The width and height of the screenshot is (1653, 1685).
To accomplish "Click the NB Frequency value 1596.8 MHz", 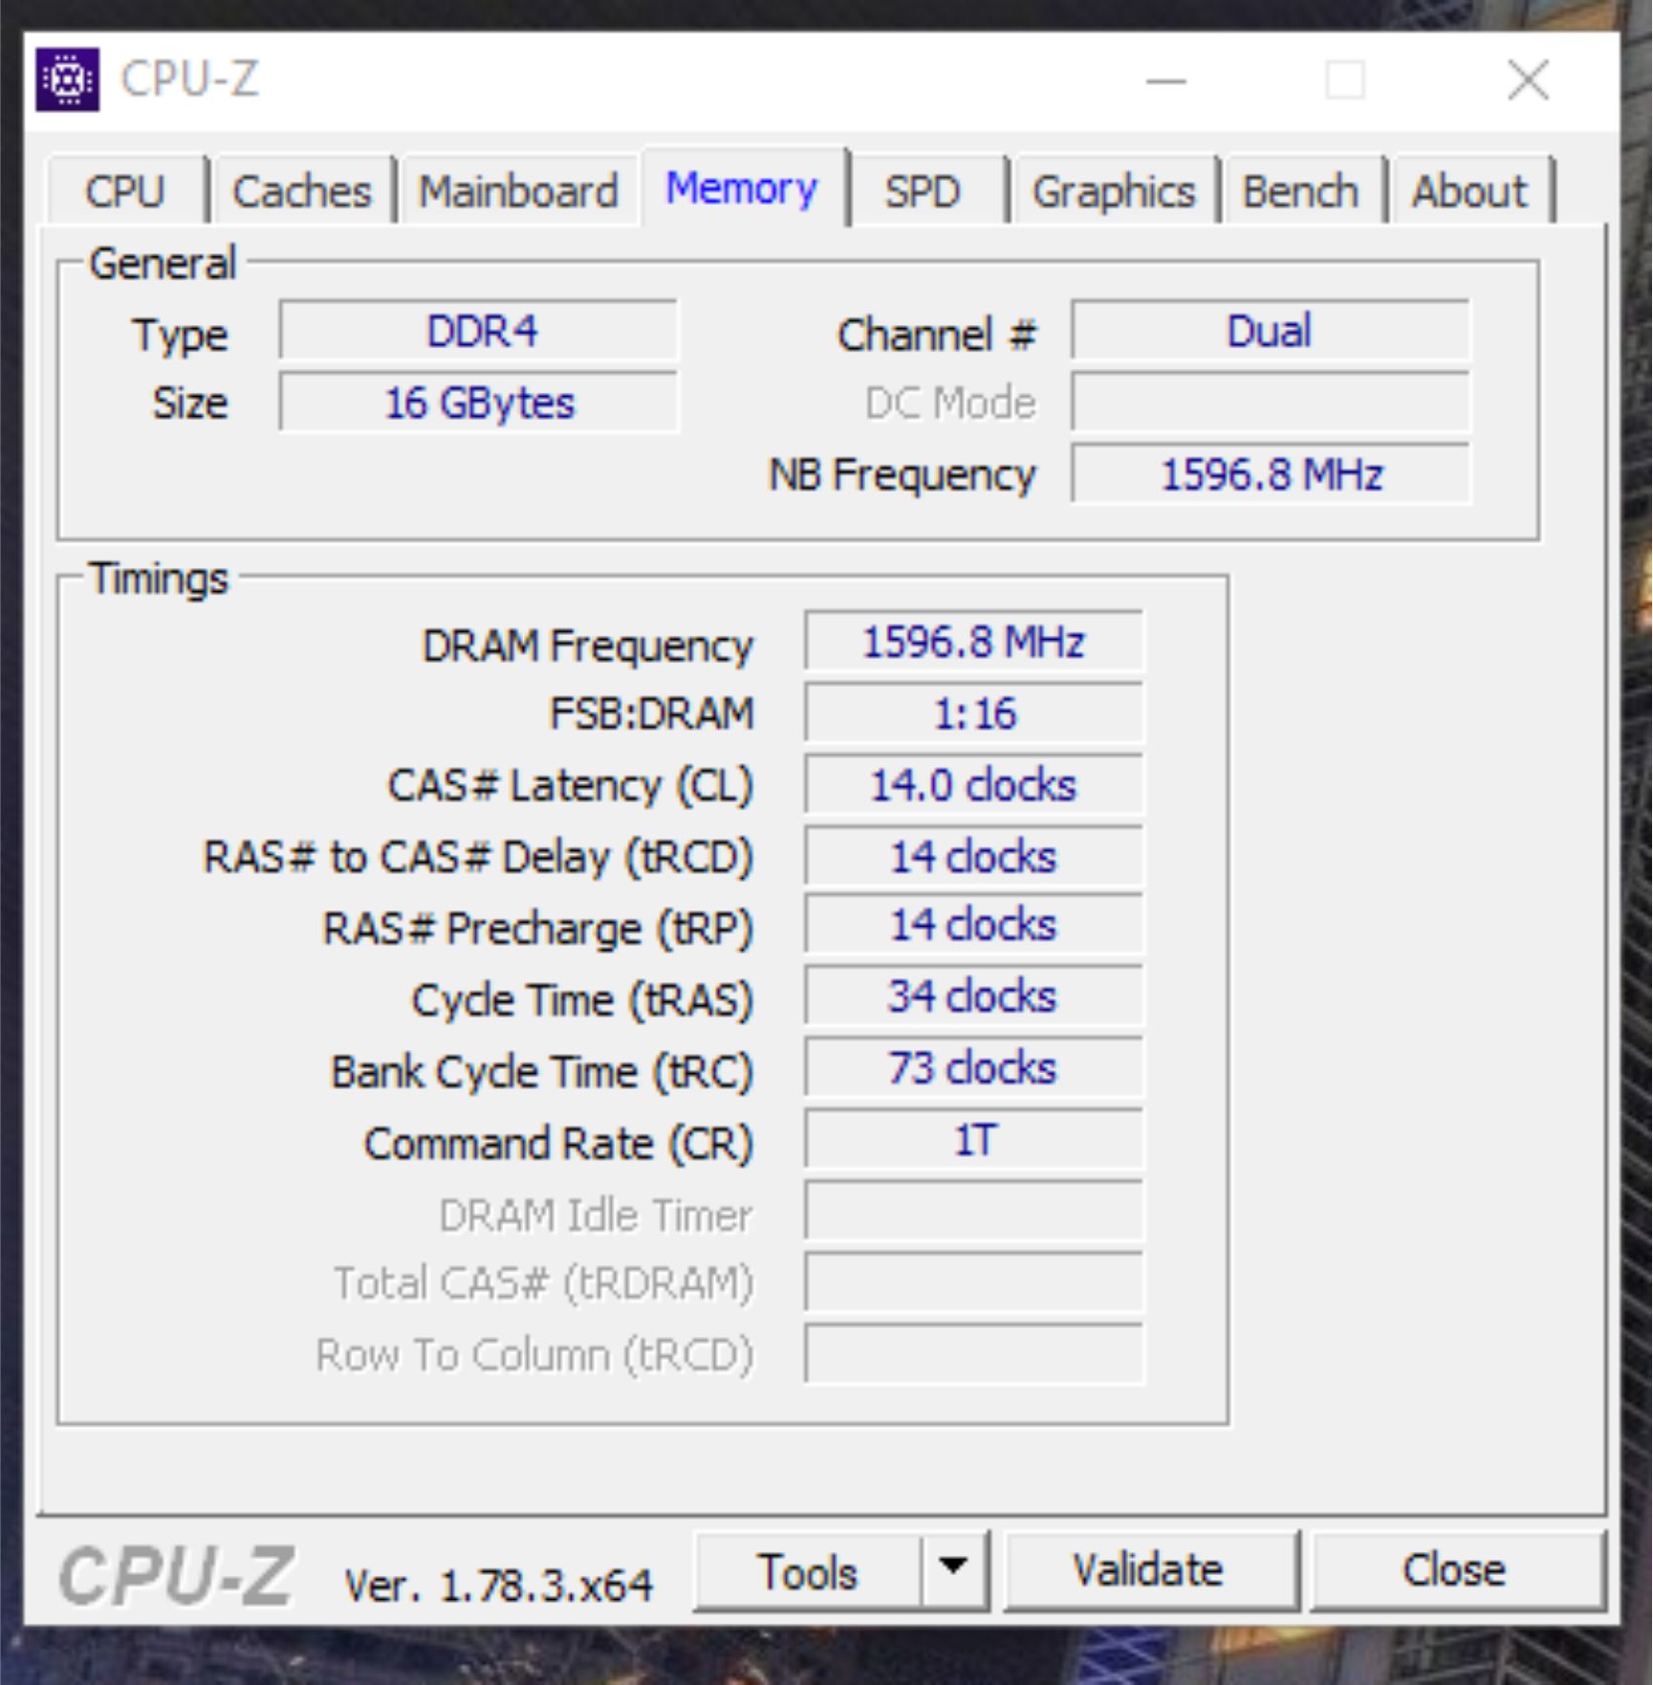I will pyautogui.click(x=1270, y=474).
